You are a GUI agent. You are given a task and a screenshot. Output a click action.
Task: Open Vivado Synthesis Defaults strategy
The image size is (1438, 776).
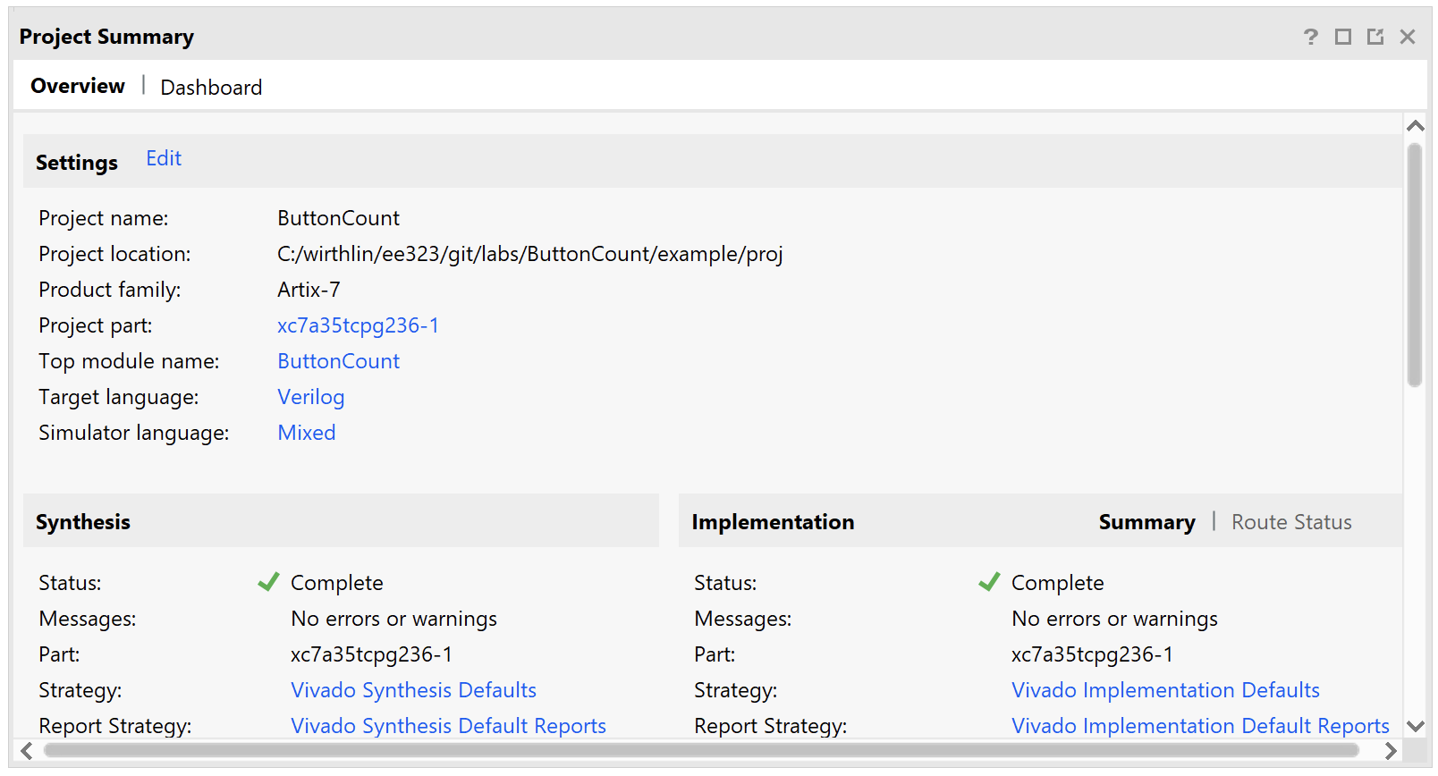(x=413, y=690)
